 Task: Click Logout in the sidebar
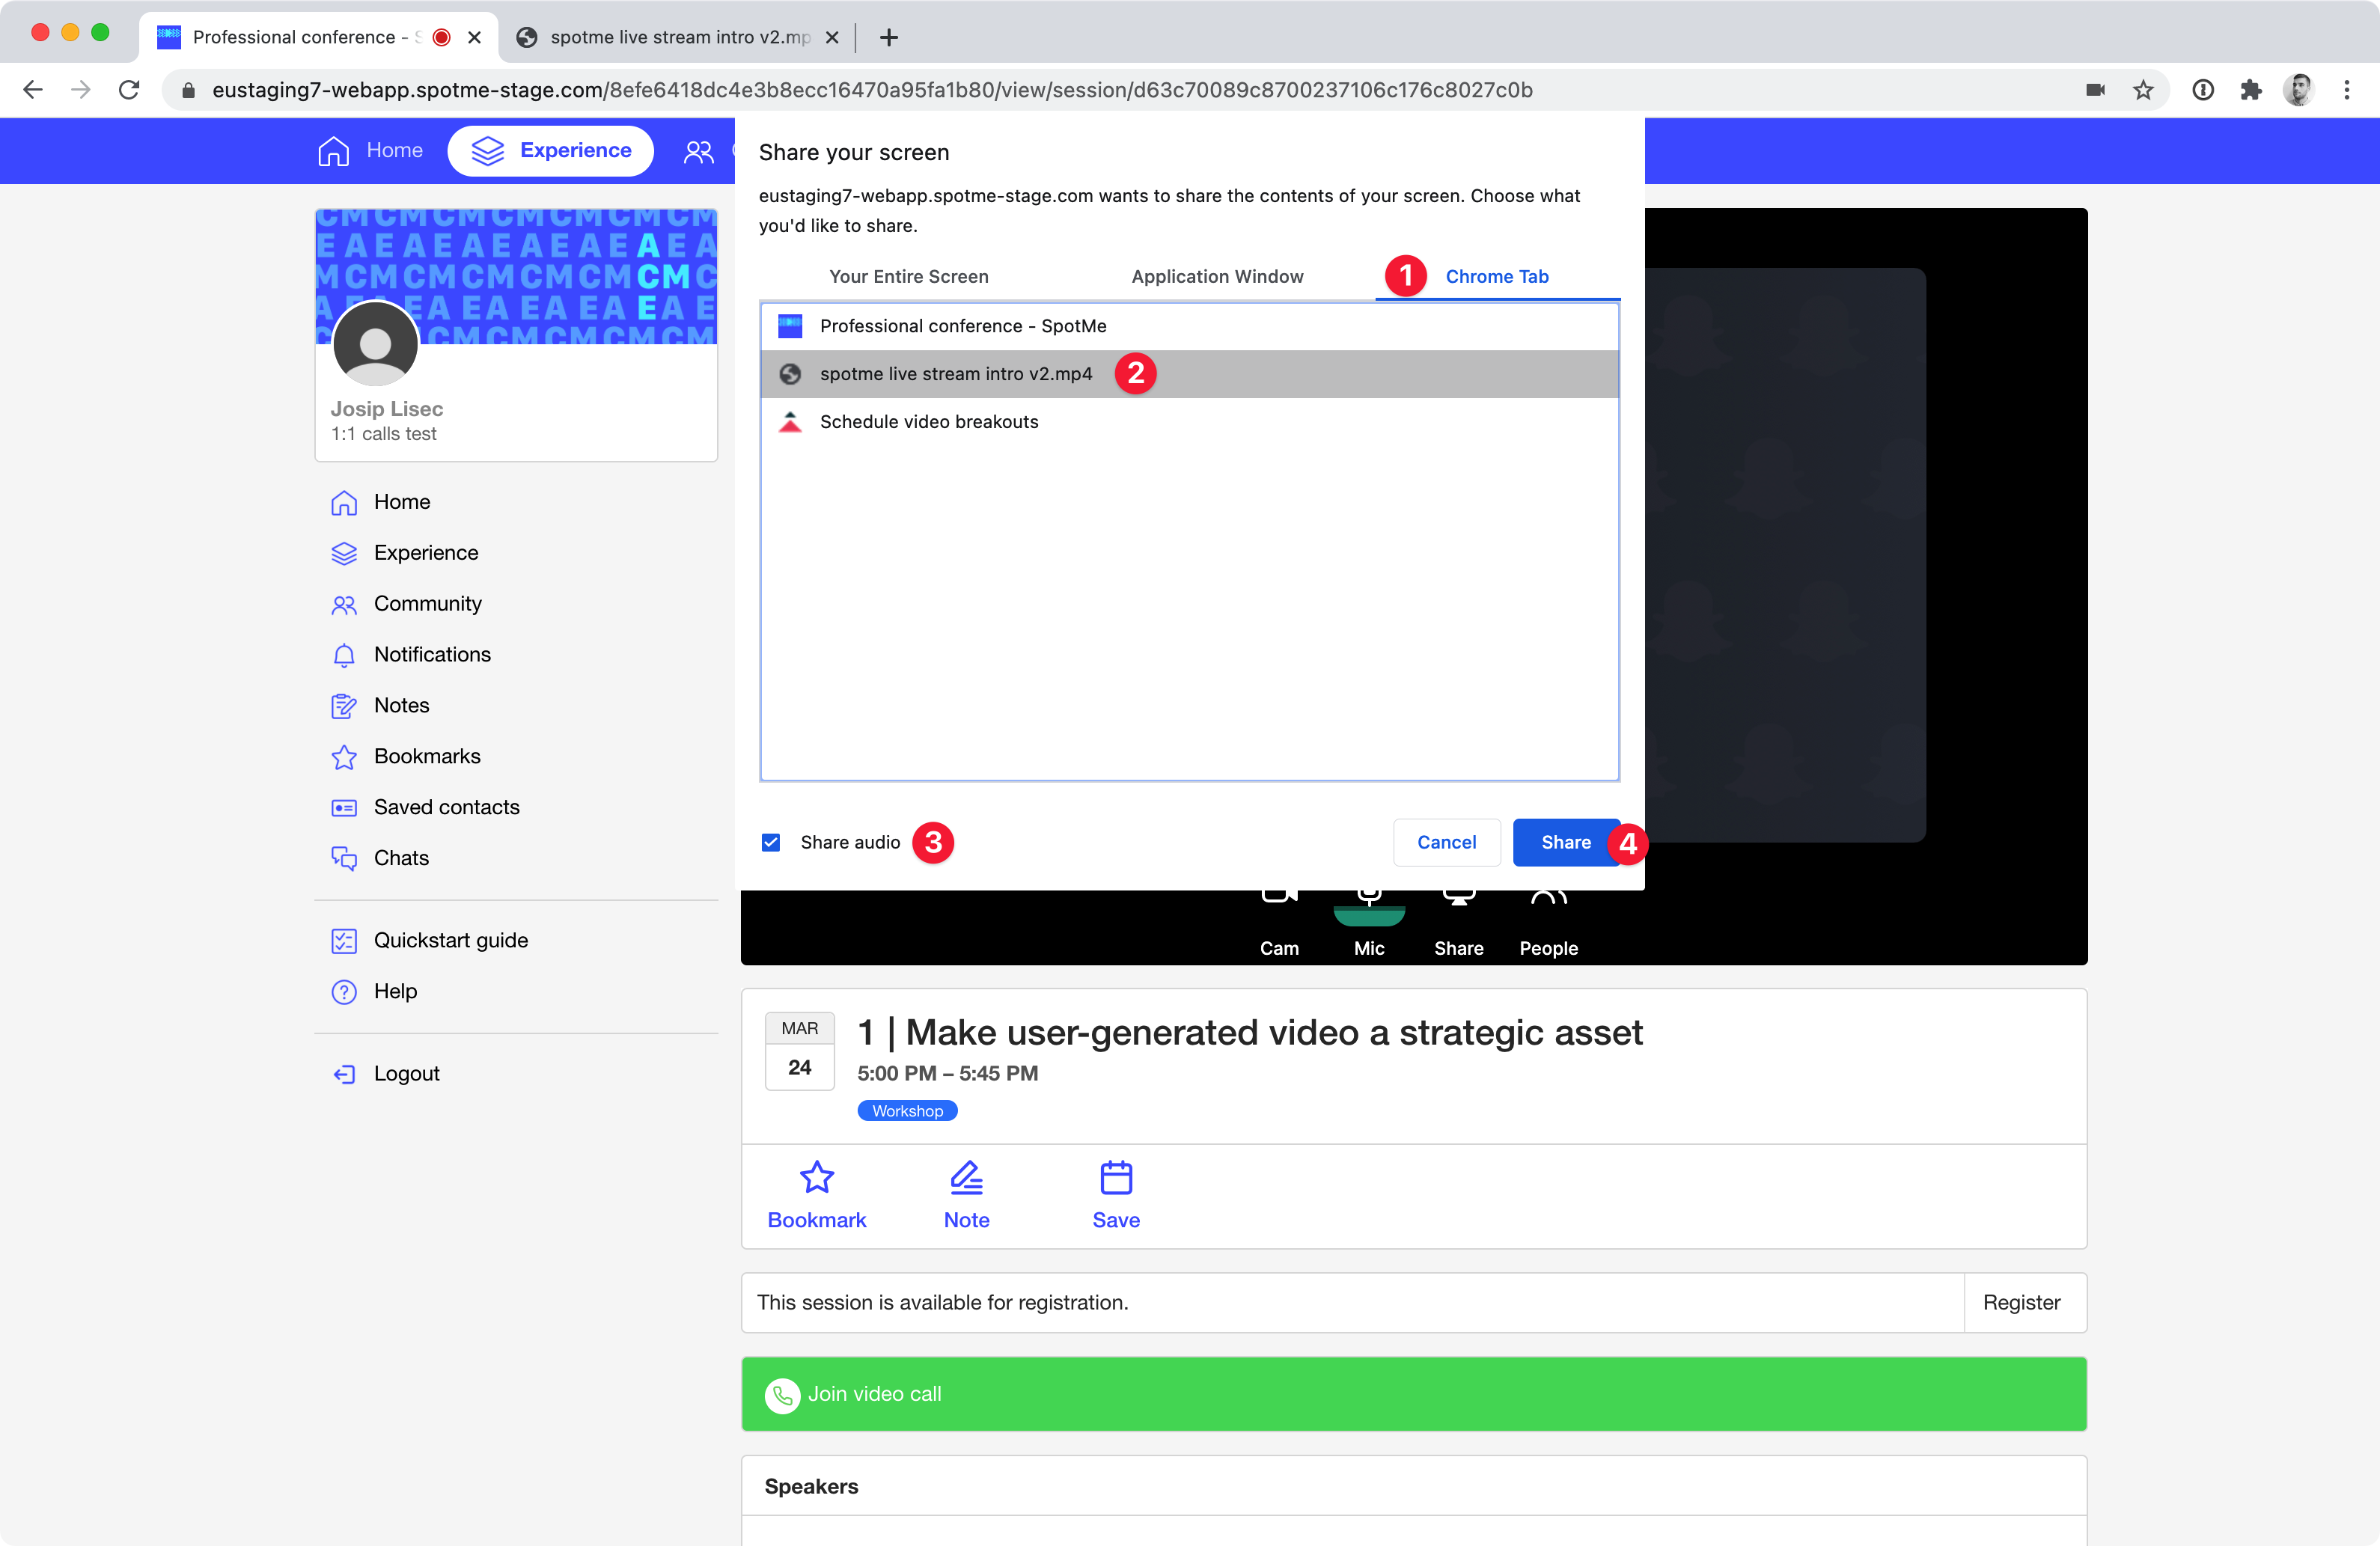386,1074
